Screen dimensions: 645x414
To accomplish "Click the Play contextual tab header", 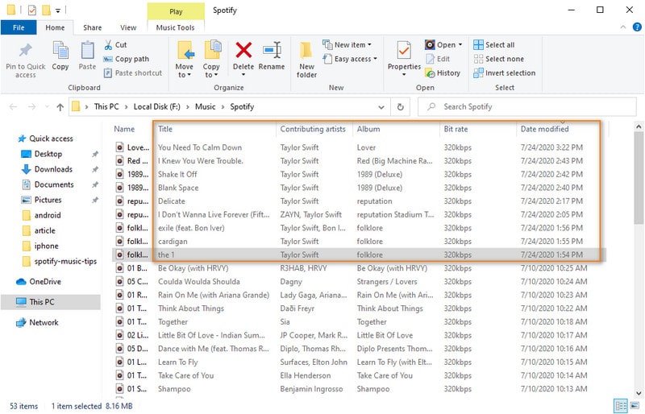I will tap(176, 11).
